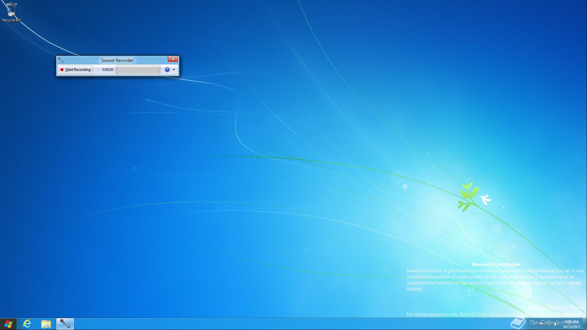Click the Sound Recorder microphone title icon
587x330 pixels.
61,60
